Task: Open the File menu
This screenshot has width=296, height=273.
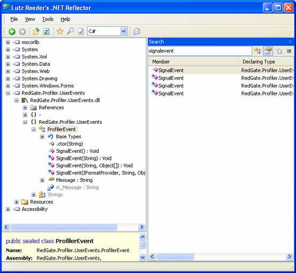Action: click(x=14, y=19)
